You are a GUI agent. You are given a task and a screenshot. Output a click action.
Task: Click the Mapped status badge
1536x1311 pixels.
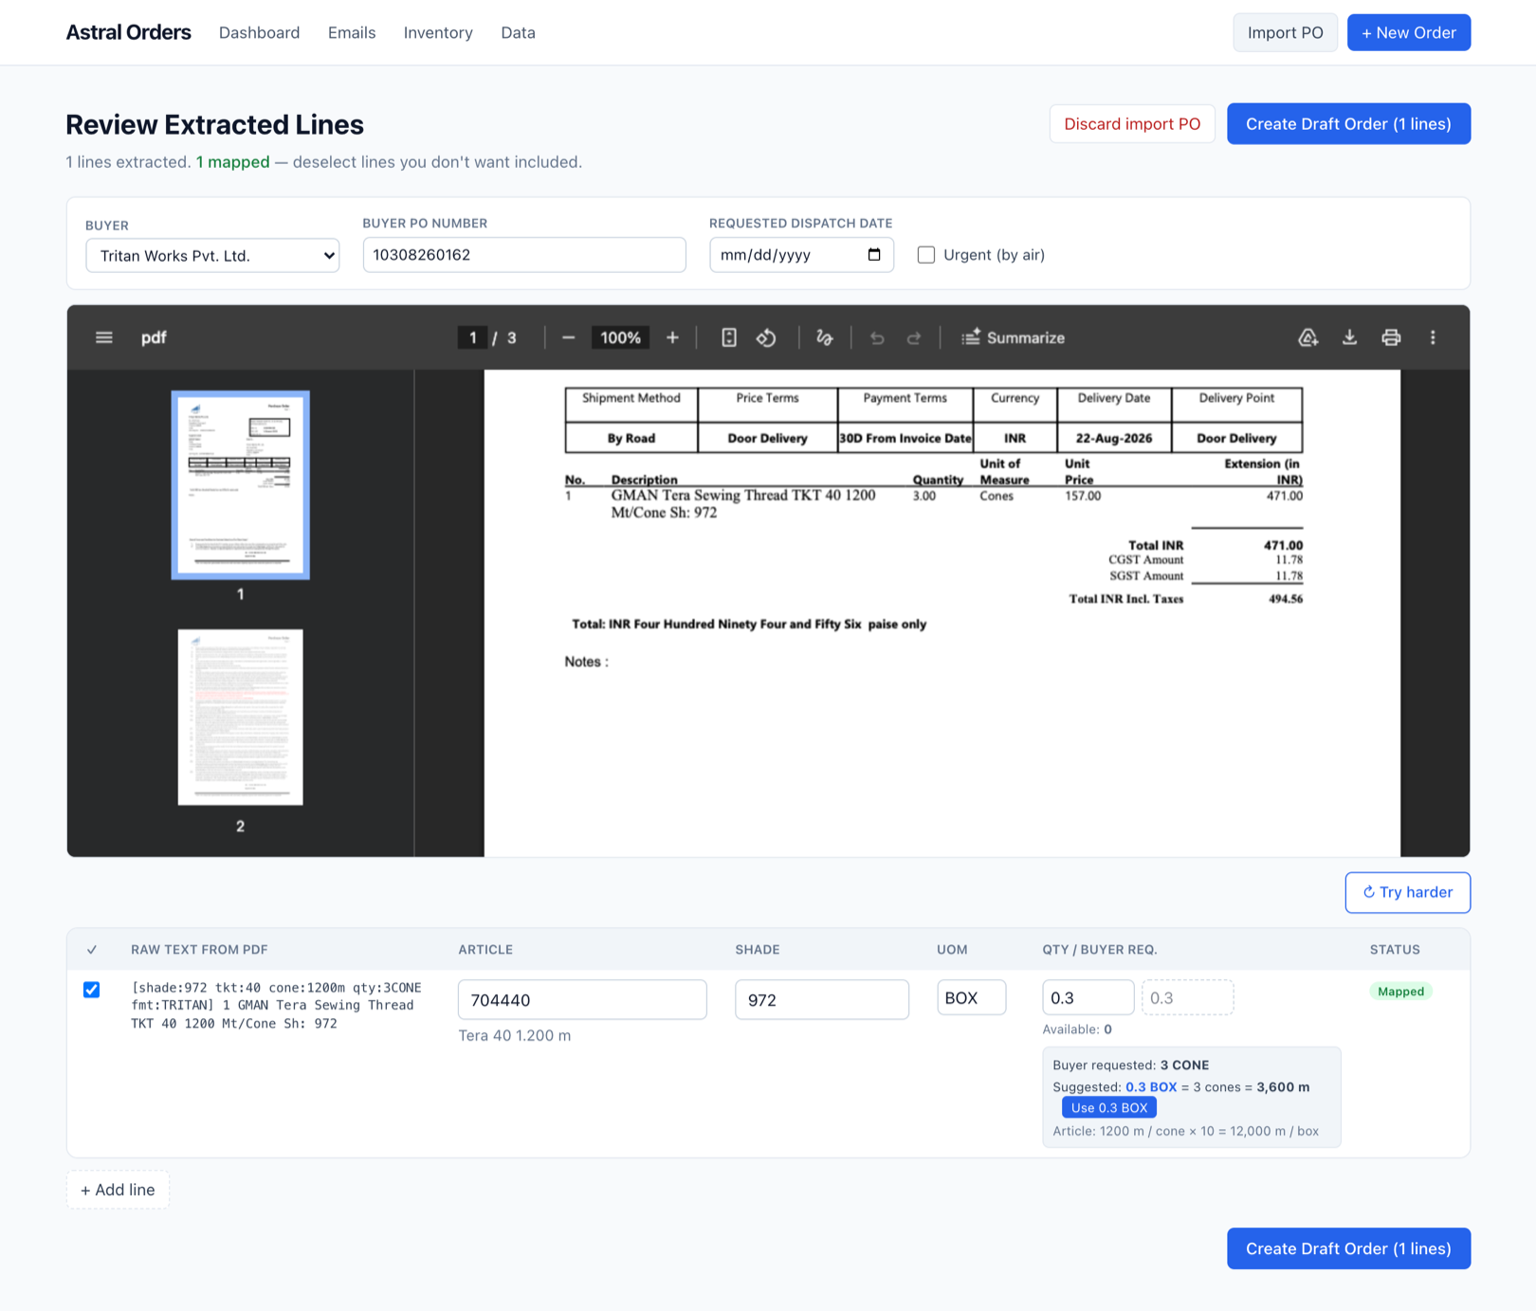click(x=1400, y=992)
